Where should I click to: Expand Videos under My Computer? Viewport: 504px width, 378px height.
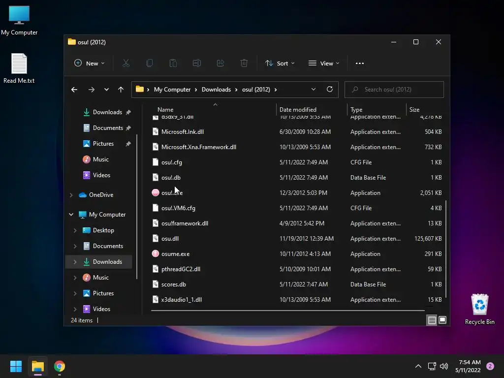75,309
